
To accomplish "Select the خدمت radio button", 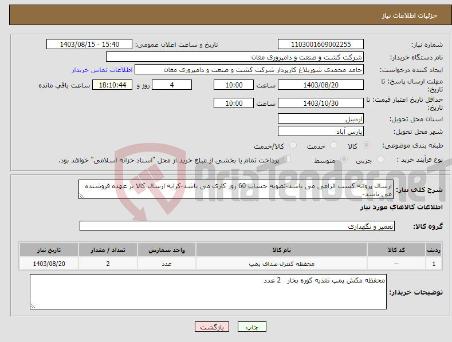I will (333, 145).
